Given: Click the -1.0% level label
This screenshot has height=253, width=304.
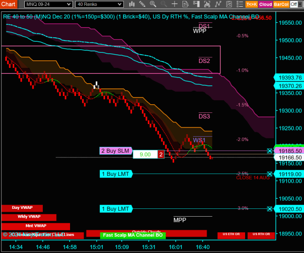Looking at the screenshot, I should (x=242, y=70).
